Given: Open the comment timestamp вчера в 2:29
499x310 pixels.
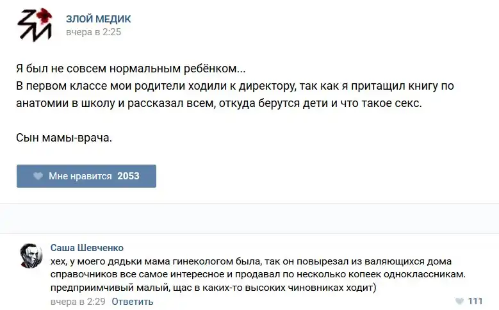Looking at the screenshot, I should click(x=77, y=301).
